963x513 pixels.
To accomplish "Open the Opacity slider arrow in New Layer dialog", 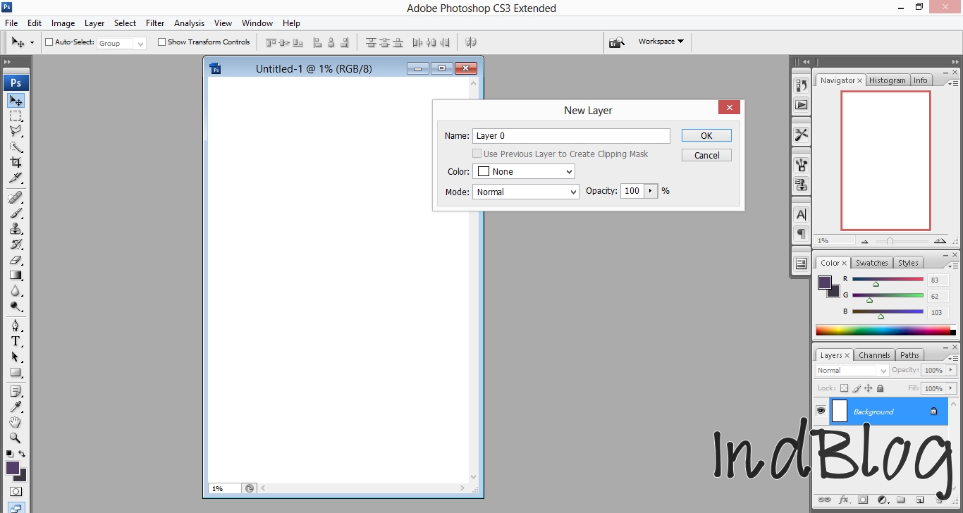I will 650,191.
